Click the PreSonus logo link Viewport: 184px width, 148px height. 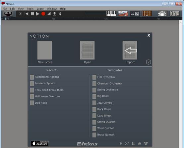pos(87,144)
